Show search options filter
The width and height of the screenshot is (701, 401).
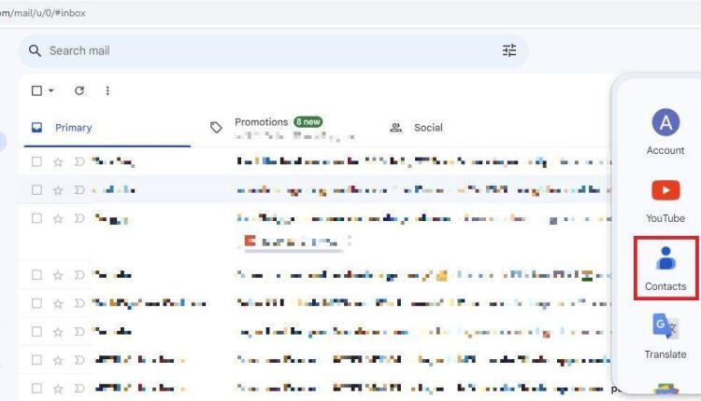coord(509,50)
